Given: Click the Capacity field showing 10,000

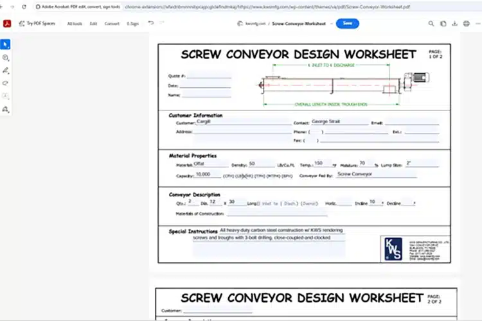Looking at the screenshot, I should pos(208,175).
